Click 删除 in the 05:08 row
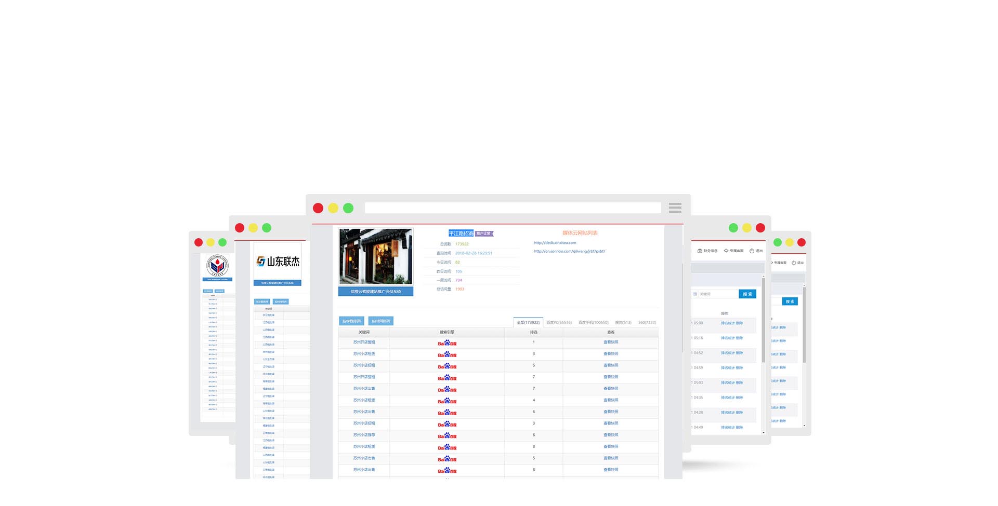 [x=740, y=323]
